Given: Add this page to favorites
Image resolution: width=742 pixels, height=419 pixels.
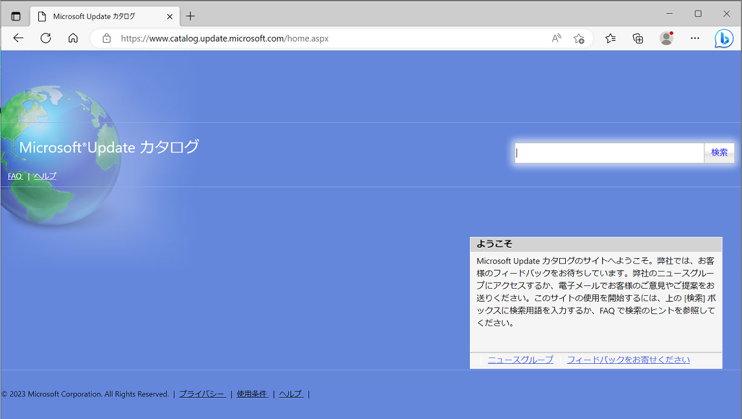Looking at the screenshot, I should point(579,38).
